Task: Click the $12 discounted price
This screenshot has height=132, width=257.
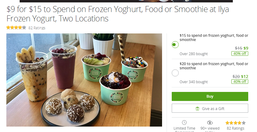Action: [x=245, y=77]
